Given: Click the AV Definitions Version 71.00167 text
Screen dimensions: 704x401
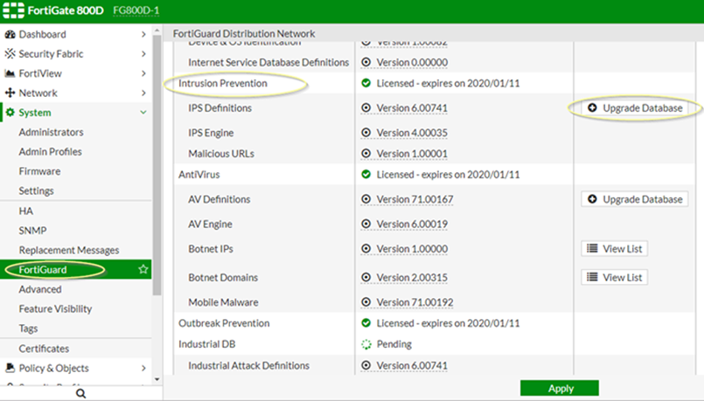Looking at the screenshot, I should point(415,199).
